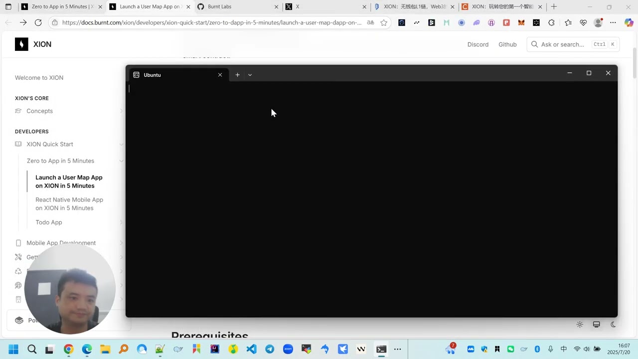
Task: Click the Edge browser icon in taskbar
Action: (x=87, y=349)
